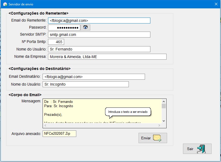Click the message vertical scrollbar thumb
This screenshot has height=162, width=221.
point(164,106)
